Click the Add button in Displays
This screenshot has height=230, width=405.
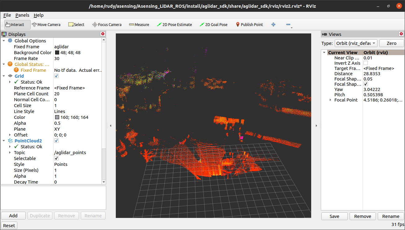[13, 215]
